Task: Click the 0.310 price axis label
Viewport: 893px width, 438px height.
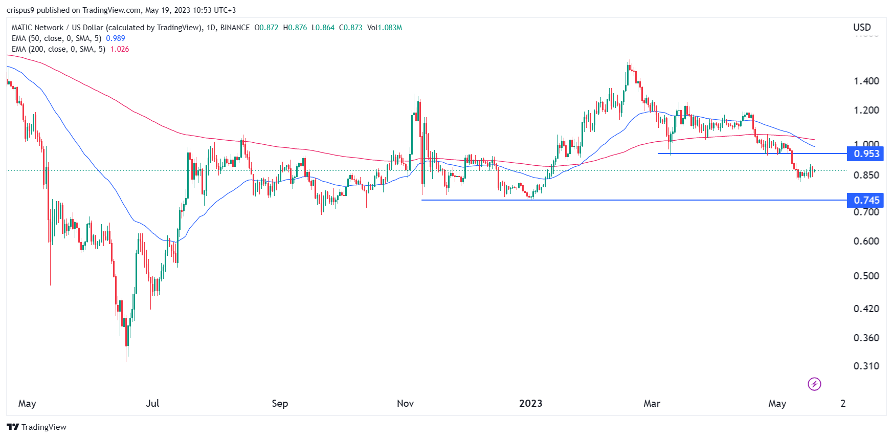Action: (866, 366)
